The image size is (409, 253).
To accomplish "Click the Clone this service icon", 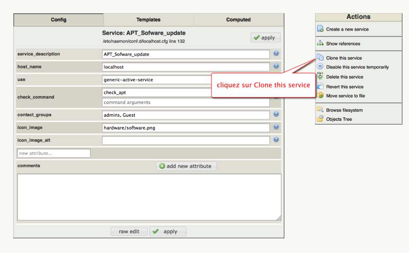I will (x=320, y=58).
